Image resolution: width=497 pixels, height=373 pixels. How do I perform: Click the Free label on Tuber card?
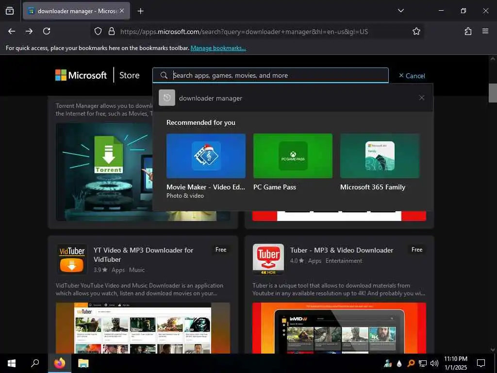[x=417, y=250]
